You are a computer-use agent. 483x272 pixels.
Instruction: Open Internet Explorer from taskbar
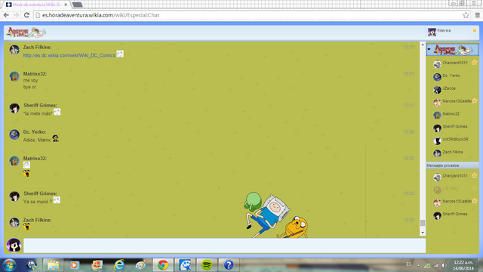[119, 265]
